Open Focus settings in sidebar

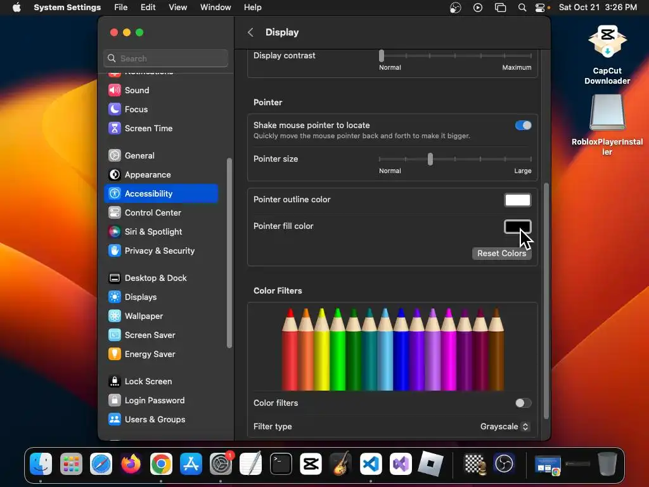click(x=161, y=109)
